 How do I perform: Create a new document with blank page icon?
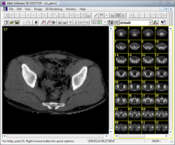6,22
